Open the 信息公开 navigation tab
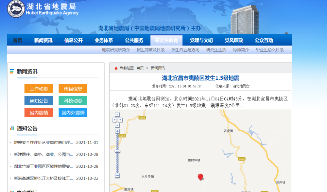327x192 pixels. click(73, 40)
